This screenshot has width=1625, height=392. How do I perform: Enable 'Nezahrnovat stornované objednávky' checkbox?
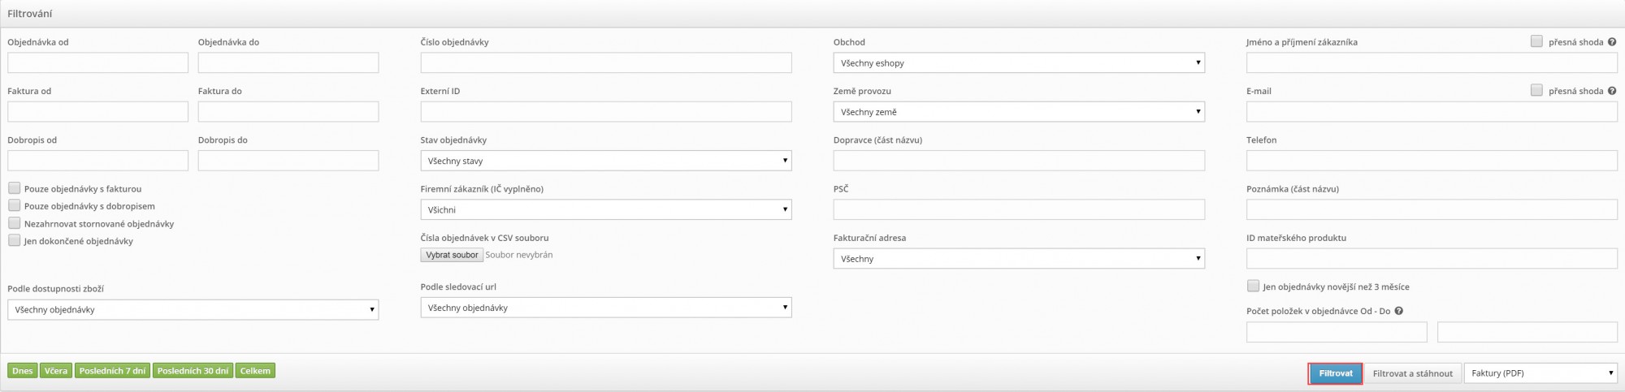coord(14,223)
